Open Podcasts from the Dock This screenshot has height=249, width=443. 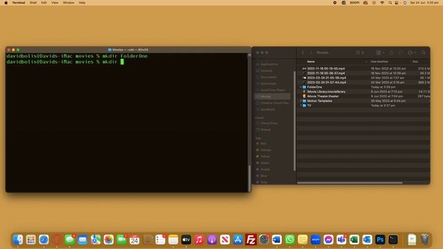pos(212,240)
